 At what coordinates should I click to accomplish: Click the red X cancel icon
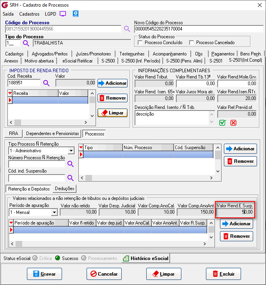(233, 123)
